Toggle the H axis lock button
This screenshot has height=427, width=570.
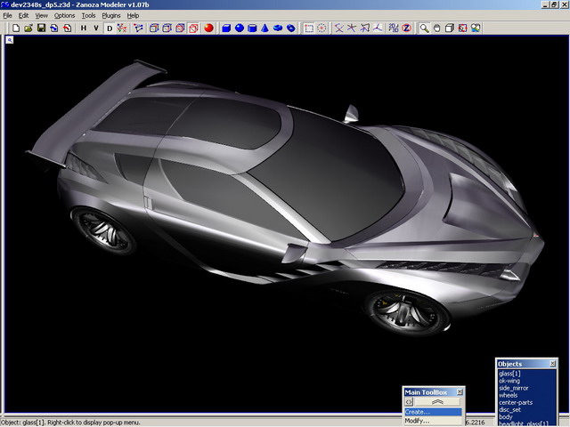click(84, 28)
